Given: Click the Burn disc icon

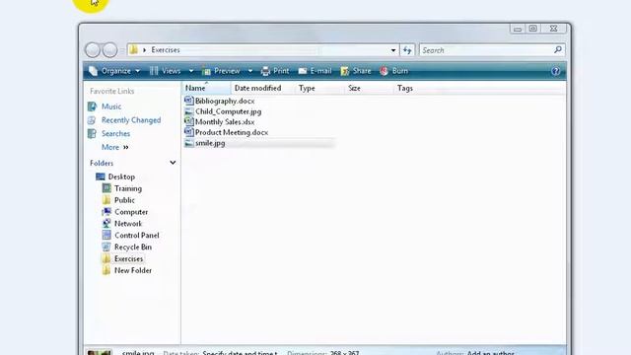Looking at the screenshot, I should click(385, 71).
